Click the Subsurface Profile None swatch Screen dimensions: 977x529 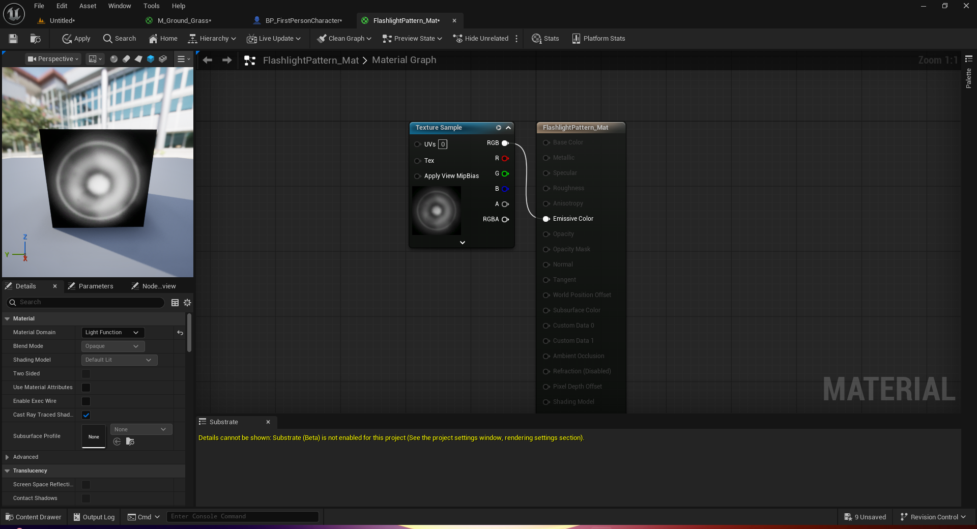[x=94, y=436]
